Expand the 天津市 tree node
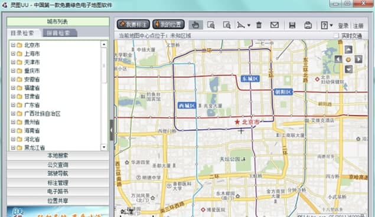 tap(13, 62)
